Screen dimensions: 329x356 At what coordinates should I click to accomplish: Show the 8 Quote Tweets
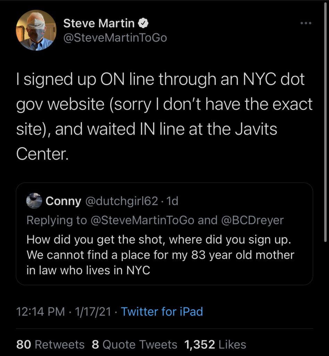click(x=134, y=345)
